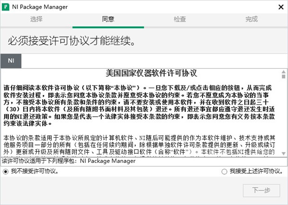Go to the 检查 step tab

click(180, 19)
